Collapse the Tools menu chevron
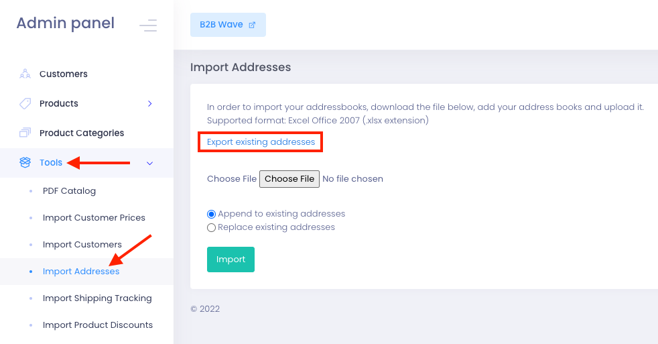This screenshot has height=344, width=658. click(x=150, y=163)
